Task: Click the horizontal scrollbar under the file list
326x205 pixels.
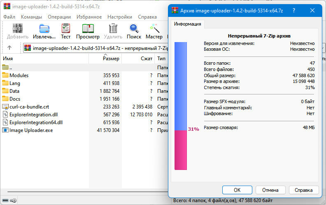Action: tap(88, 192)
